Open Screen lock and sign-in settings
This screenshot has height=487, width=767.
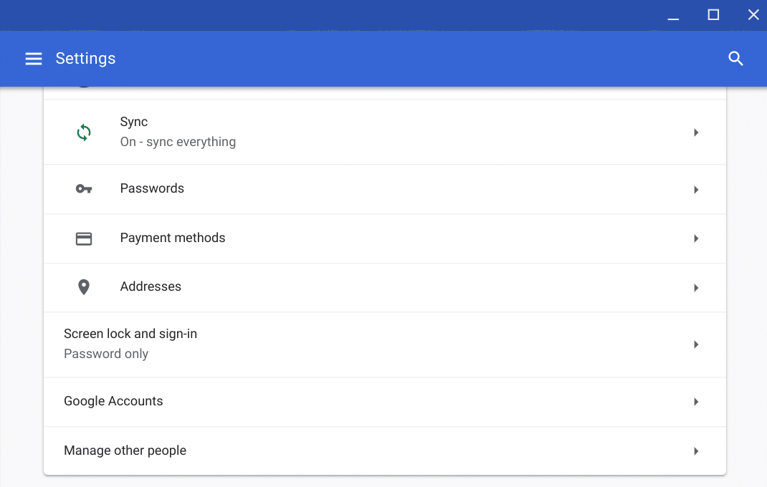tap(385, 344)
